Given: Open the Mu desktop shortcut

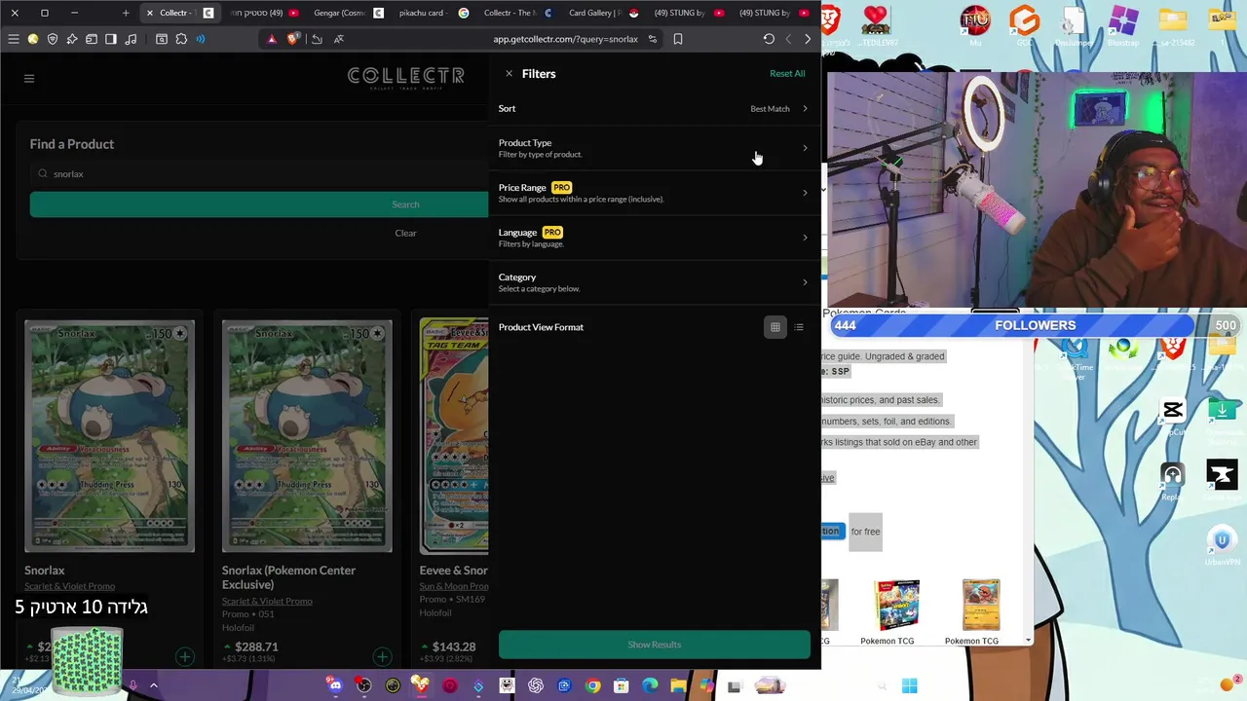Looking at the screenshot, I should click(x=975, y=26).
